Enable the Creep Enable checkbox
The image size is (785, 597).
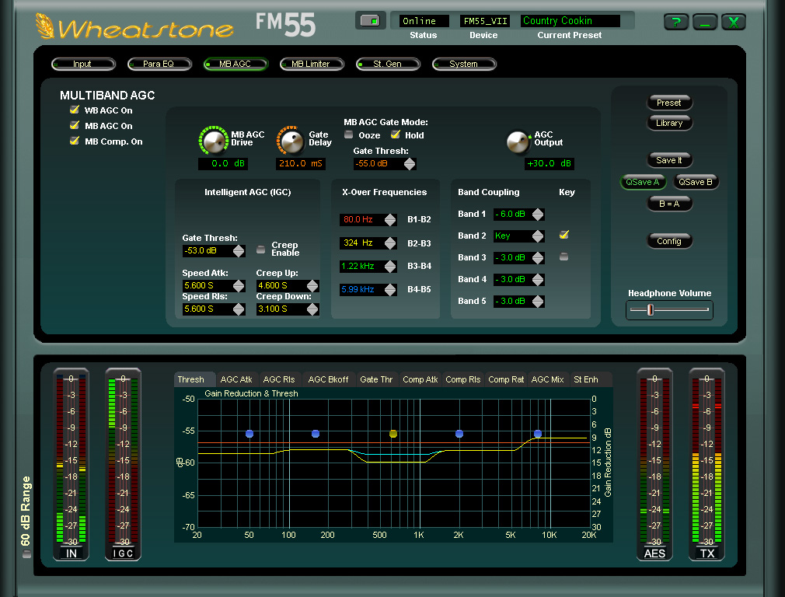(260, 250)
